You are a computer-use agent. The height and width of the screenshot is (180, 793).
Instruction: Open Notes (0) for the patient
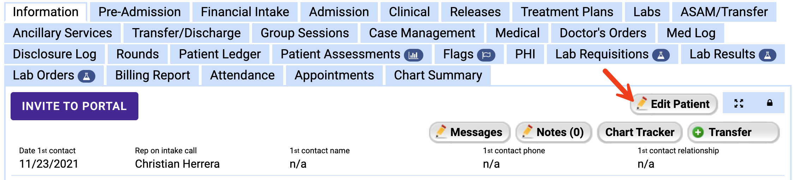click(554, 132)
